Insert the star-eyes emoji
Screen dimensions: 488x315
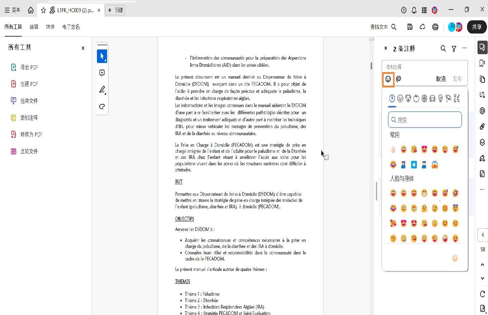pyautogui.click(x=414, y=223)
